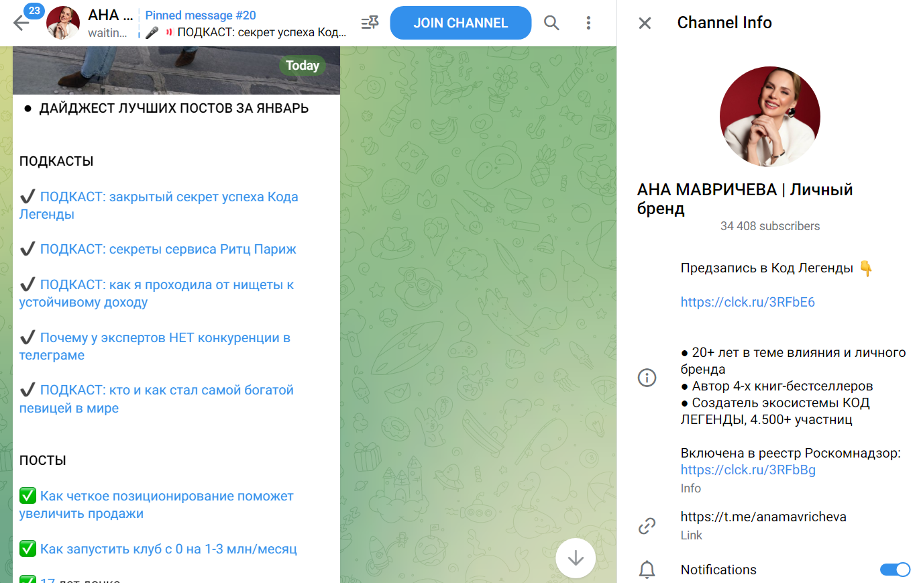Open the photo at the top of the post
Screen dimensions: 917x583
[x=176, y=70]
